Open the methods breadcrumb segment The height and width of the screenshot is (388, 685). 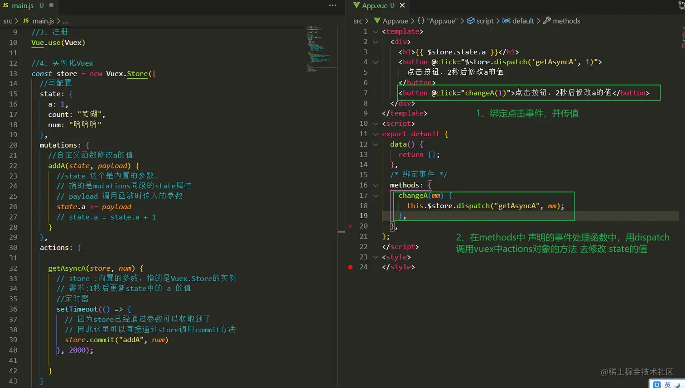(x=566, y=21)
